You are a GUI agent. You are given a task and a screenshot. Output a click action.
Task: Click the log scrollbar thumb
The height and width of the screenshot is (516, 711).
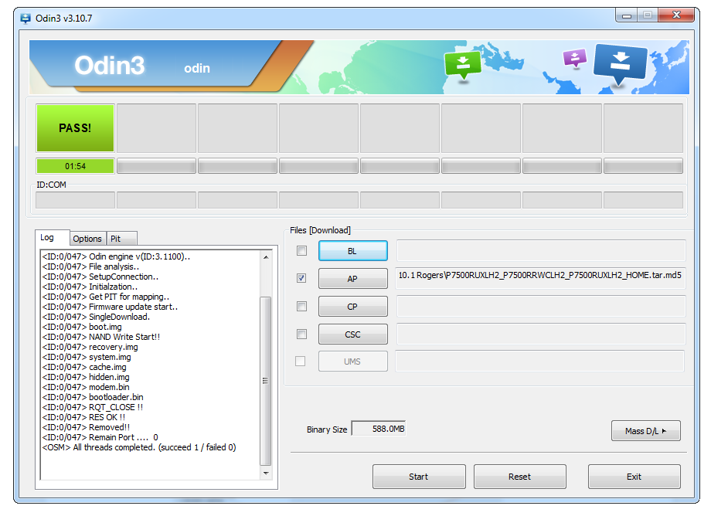[x=266, y=381]
